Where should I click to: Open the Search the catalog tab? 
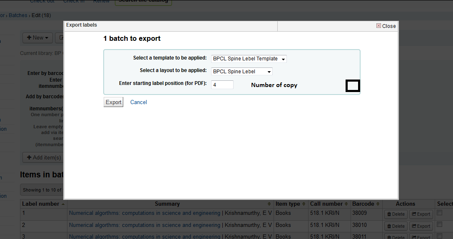143,1
